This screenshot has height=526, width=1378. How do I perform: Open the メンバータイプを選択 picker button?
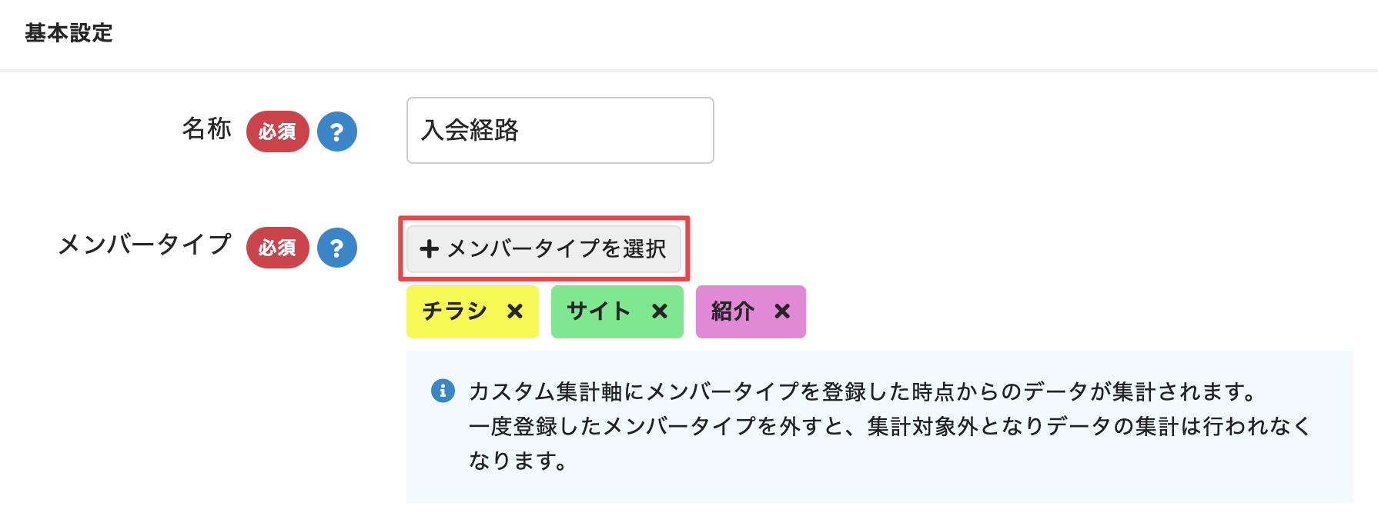click(x=544, y=248)
